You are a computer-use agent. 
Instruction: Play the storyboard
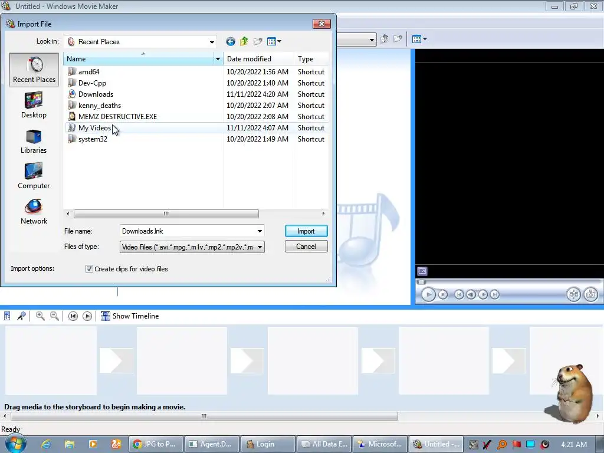(x=87, y=316)
